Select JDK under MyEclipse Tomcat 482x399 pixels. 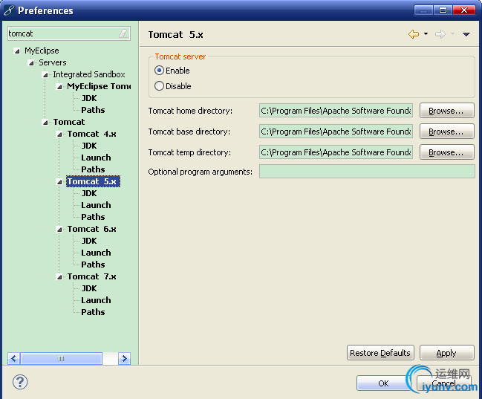coord(89,98)
